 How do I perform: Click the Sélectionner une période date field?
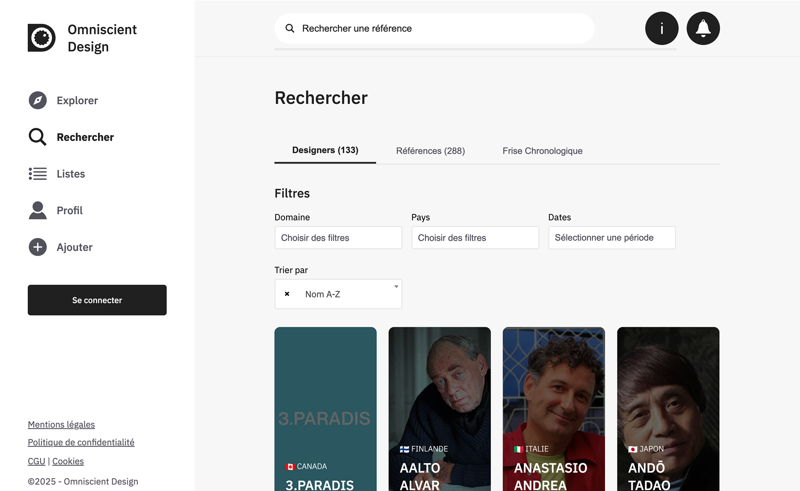pos(612,238)
